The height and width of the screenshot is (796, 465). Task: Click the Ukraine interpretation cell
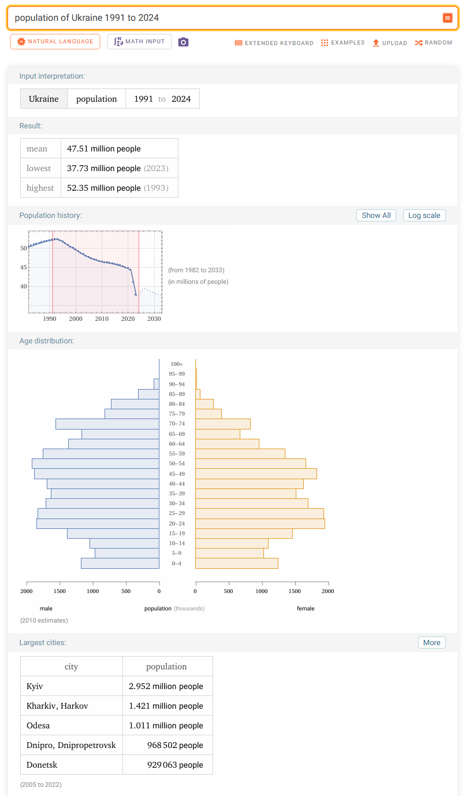pos(44,99)
